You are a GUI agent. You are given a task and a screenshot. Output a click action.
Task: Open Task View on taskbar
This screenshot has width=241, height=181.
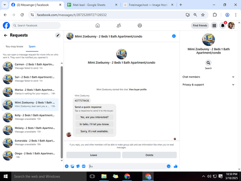click(x=92, y=176)
